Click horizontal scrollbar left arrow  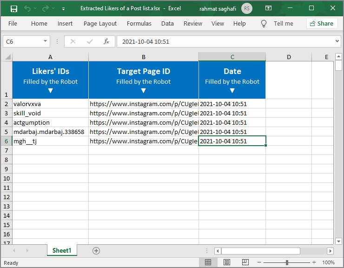point(218,251)
